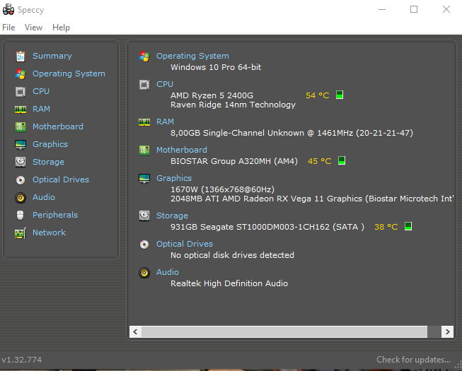Click 'Windows 10 Pro 64-bit' text
Screen dimensions: 462x371
coord(216,67)
